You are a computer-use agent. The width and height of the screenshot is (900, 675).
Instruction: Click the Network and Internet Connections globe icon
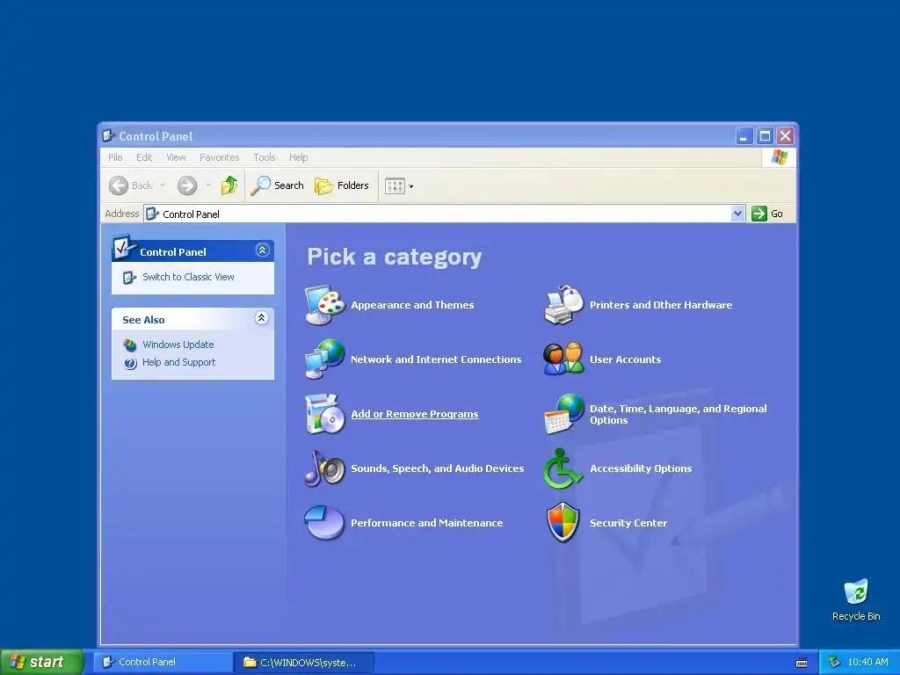coord(324,359)
